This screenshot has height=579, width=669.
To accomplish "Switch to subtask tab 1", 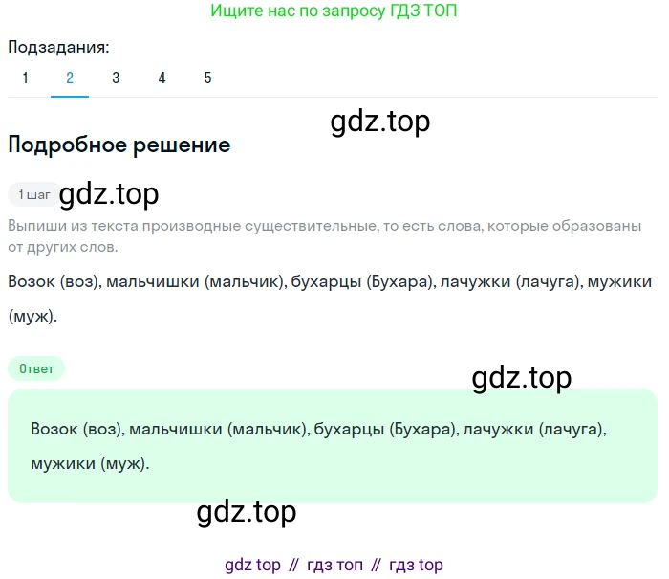I will 25,78.
